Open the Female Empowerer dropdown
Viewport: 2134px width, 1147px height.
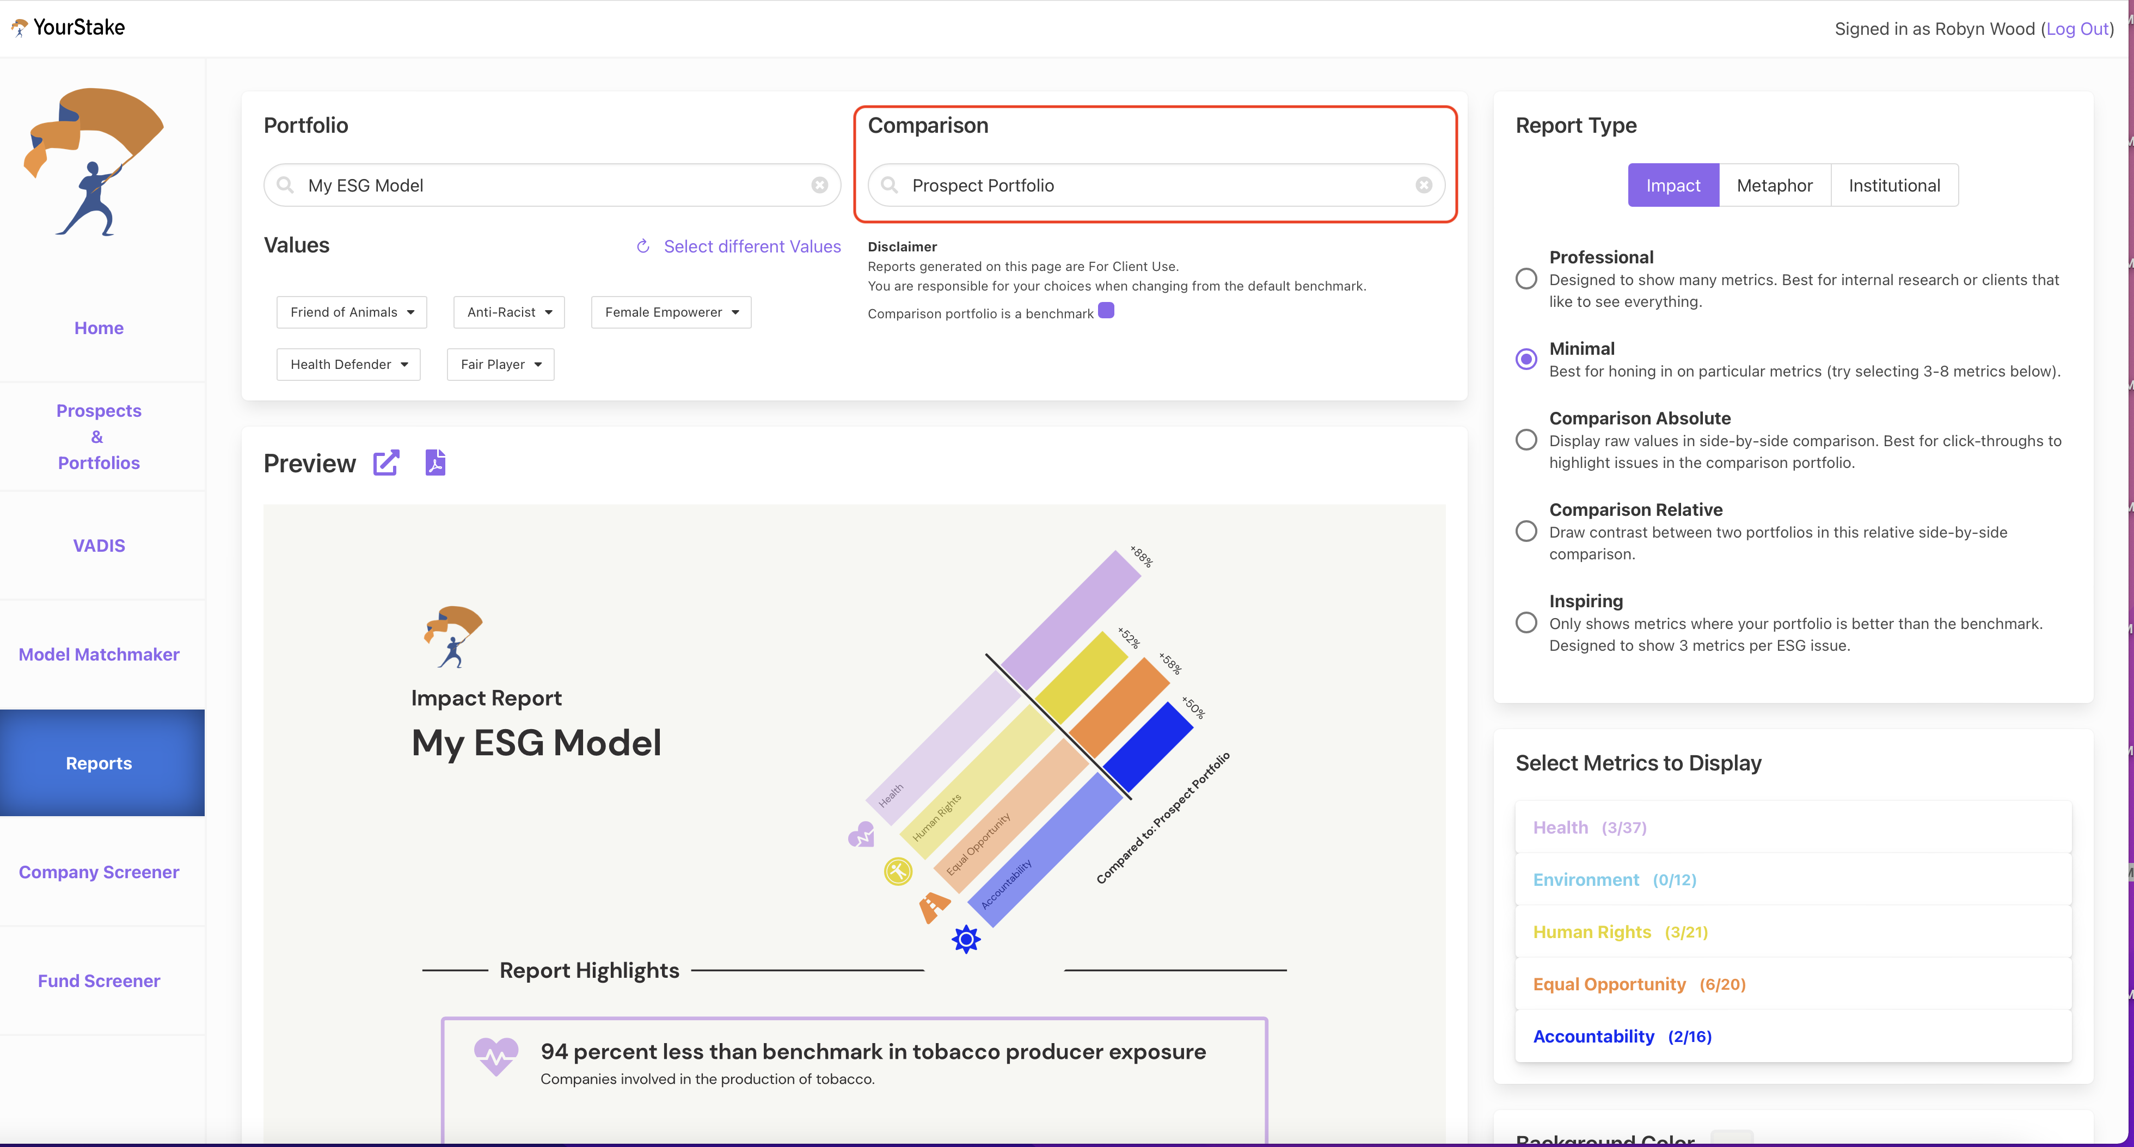671,312
